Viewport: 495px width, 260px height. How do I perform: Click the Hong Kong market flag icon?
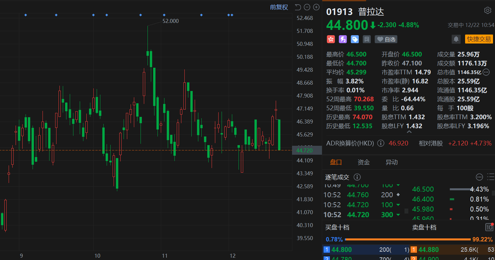point(331,39)
